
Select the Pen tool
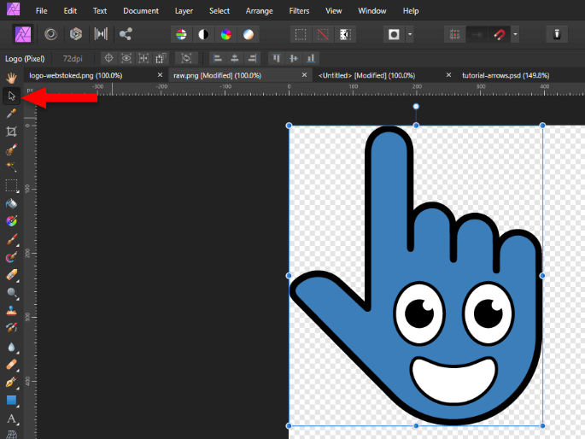coord(12,382)
